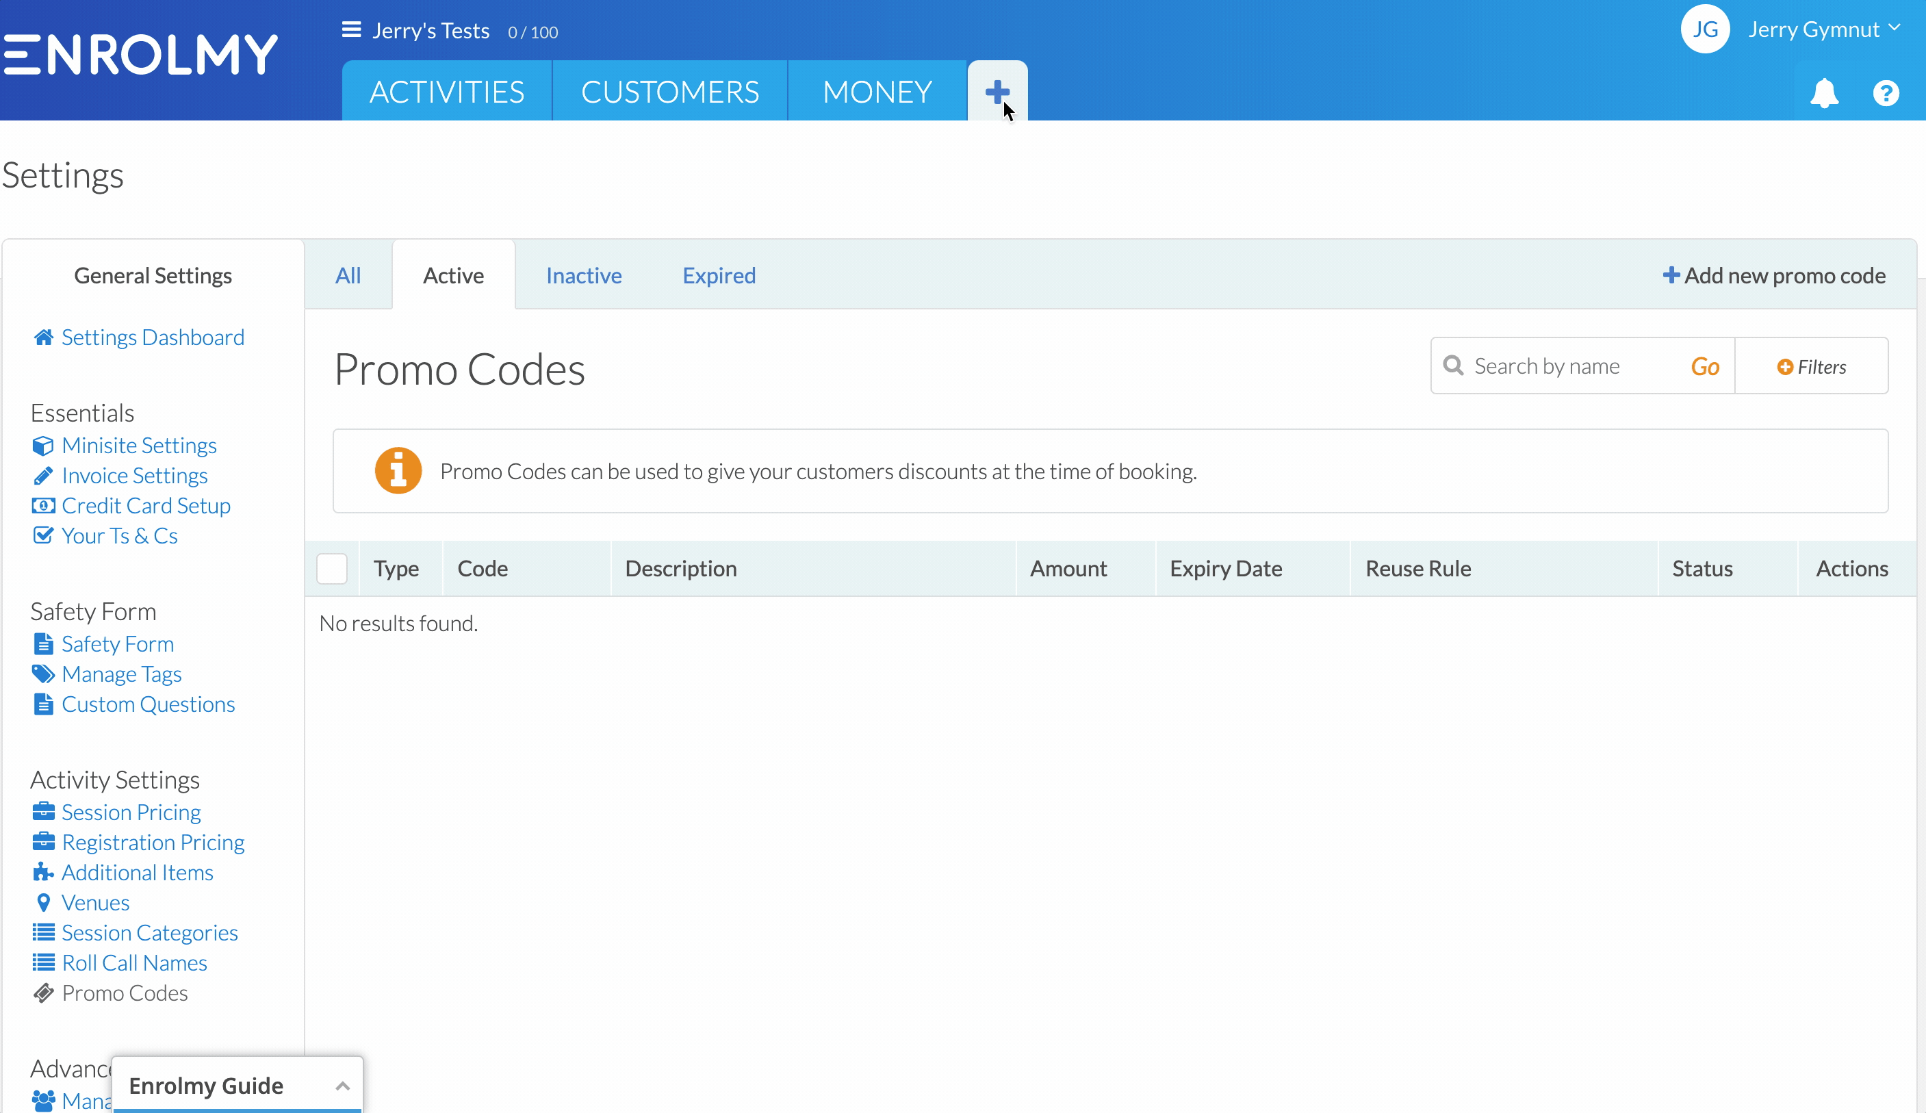The image size is (1926, 1113).
Task: Open the Jerry Gymnut account dropdown
Action: click(x=1823, y=29)
